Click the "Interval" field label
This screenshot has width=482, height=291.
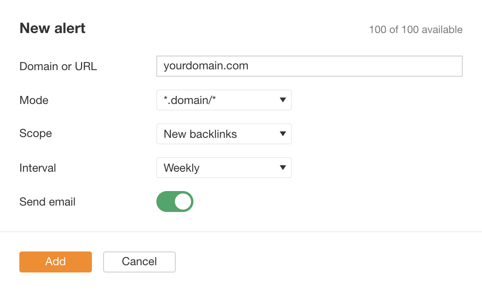(37, 168)
